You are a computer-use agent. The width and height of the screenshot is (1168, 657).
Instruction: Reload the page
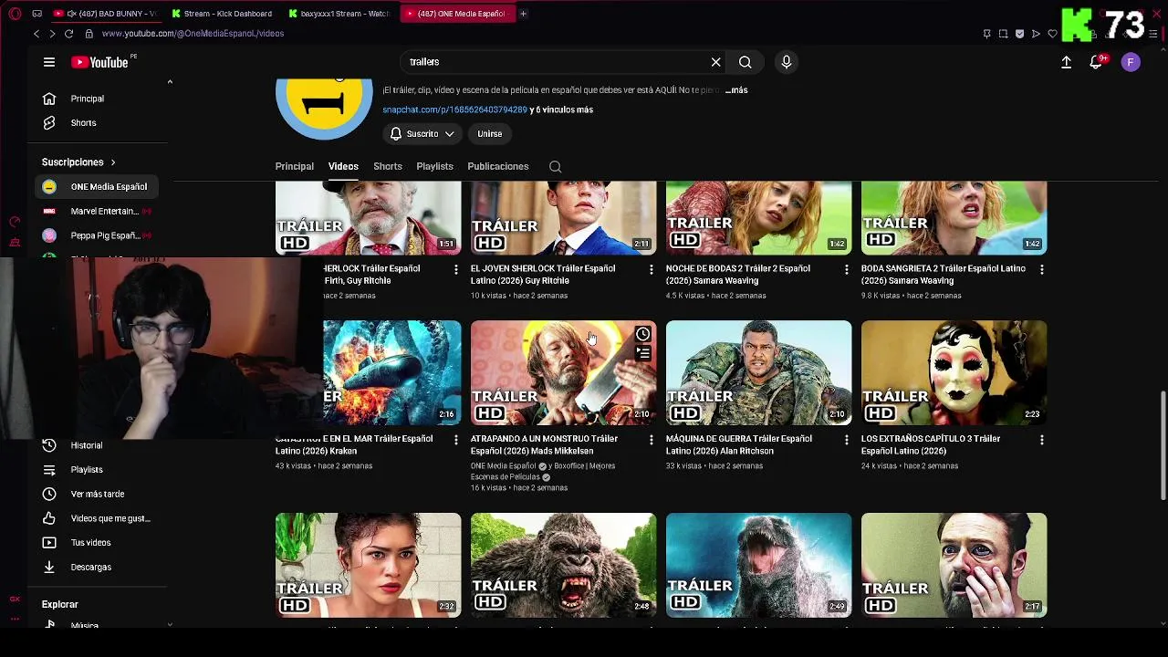[x=68, y=34]
